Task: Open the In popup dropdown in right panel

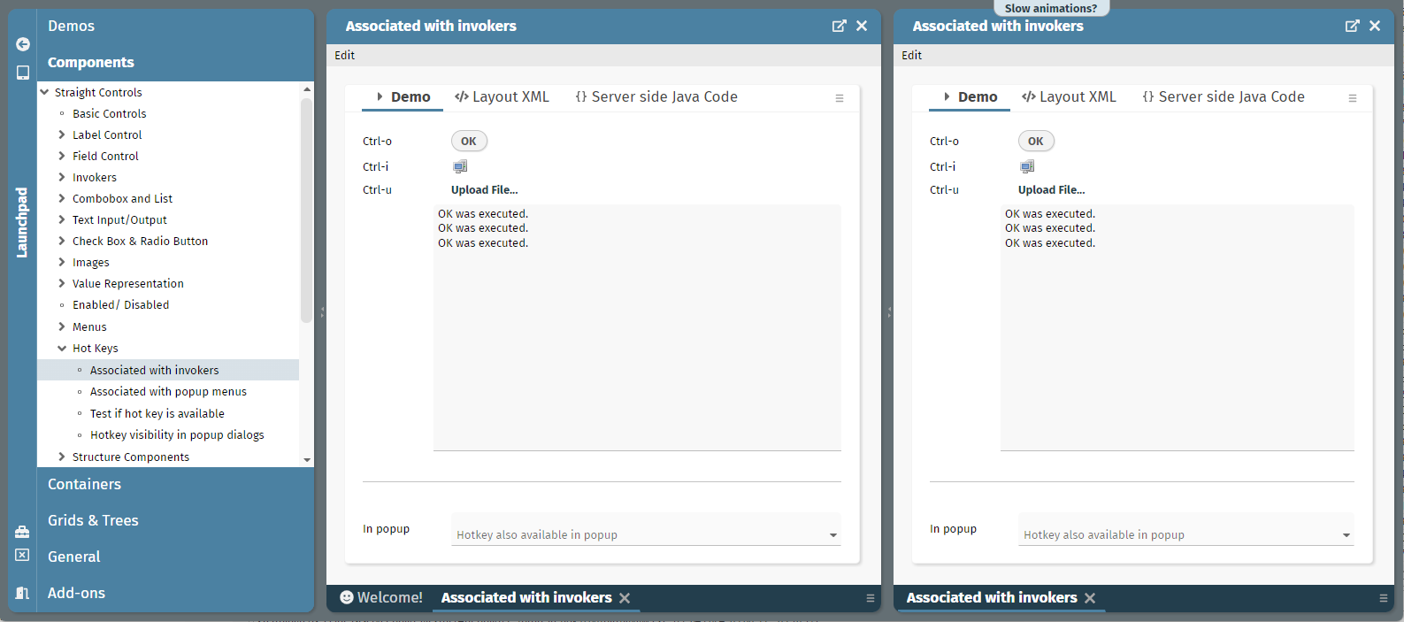Action: [1346, 535]
